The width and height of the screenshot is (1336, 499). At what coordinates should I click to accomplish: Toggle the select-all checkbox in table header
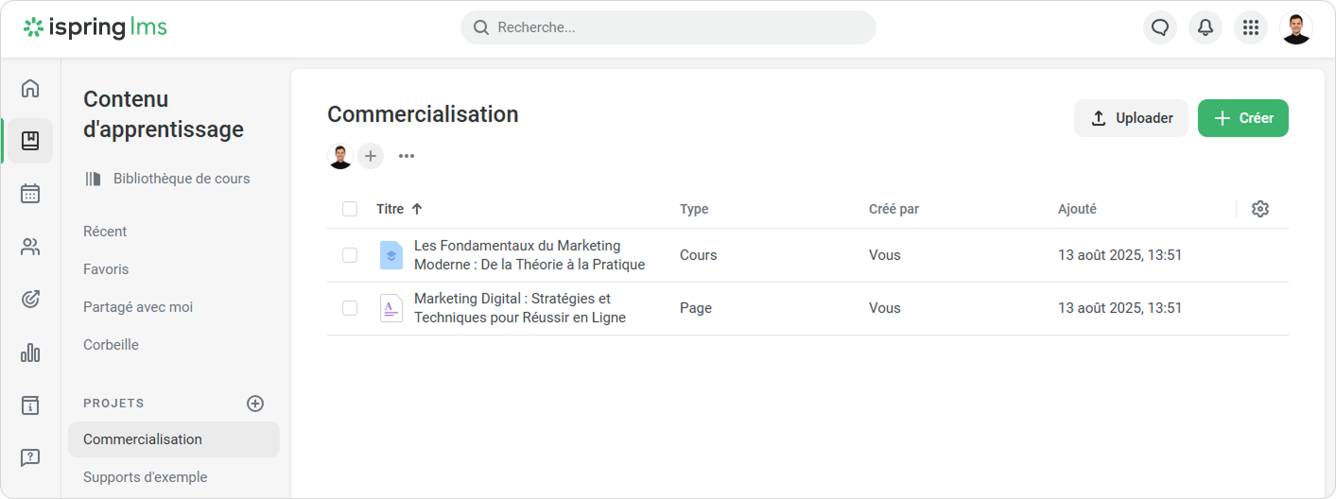pos(350,209)
